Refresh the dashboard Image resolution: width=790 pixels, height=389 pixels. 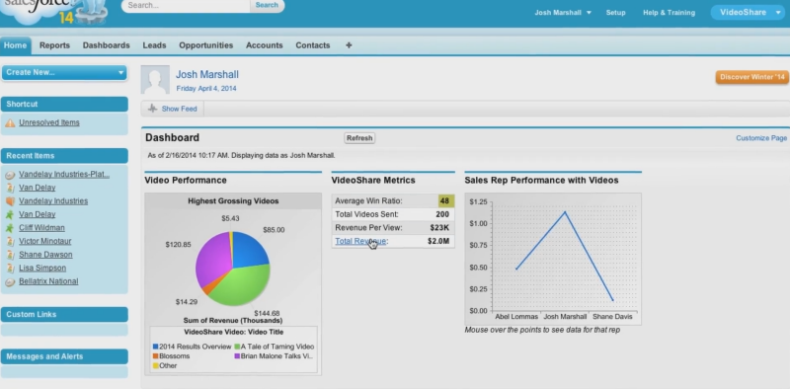(x=359, y=138)
